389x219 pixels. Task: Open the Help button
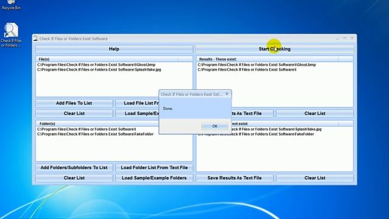[114, 49]
